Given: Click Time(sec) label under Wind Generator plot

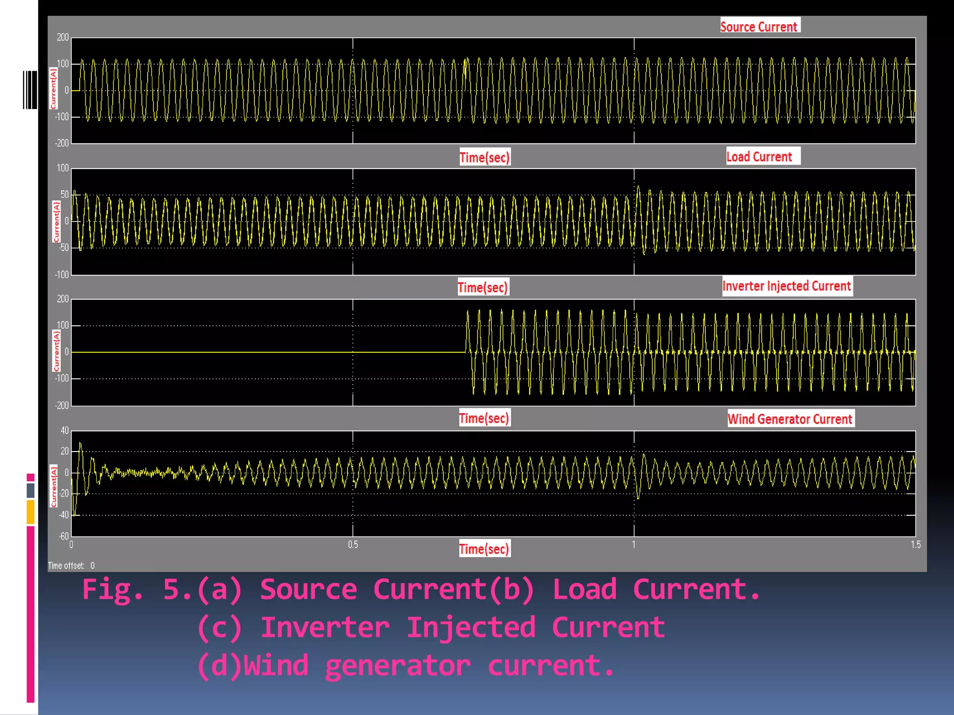Looking at the screenshot, I should coord(484,548).
